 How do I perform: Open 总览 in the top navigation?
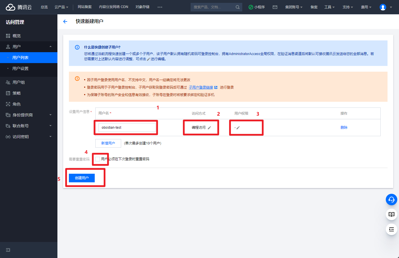[x=44, y=7]
